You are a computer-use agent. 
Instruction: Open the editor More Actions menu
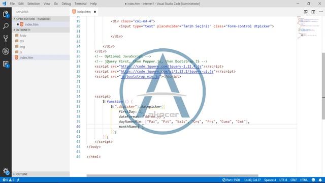click(321, 12)
